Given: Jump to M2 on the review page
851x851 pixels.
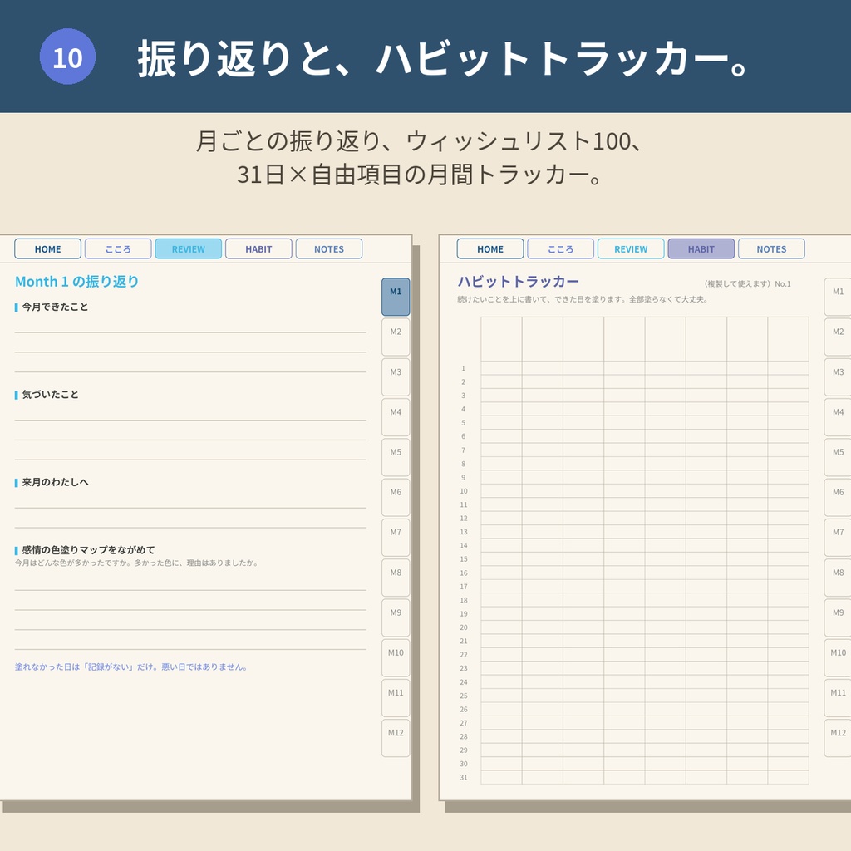Looking at the screenshot, I should (396, 337).
